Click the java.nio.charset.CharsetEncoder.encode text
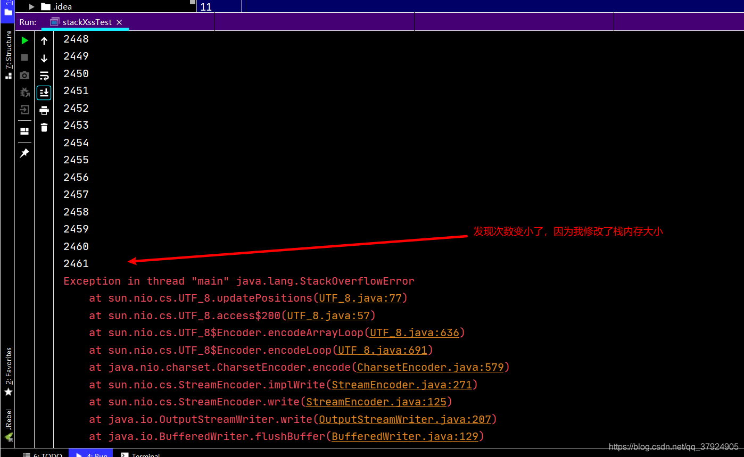 click(229, 367)
